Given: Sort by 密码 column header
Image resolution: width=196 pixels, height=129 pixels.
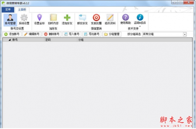Looking at the screenshot, I should tap(61, 40).
